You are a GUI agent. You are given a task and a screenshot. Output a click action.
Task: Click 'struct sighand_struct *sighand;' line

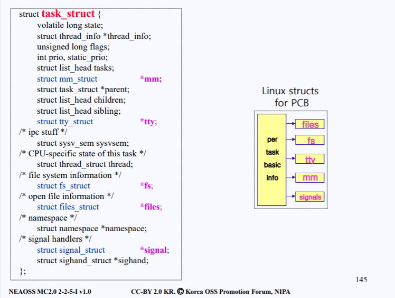tap(93, 261)
